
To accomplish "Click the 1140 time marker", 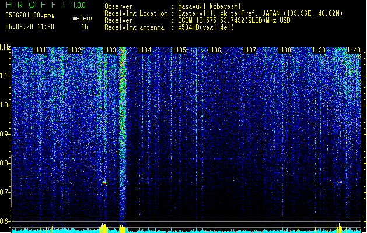I will click(354, 50).
